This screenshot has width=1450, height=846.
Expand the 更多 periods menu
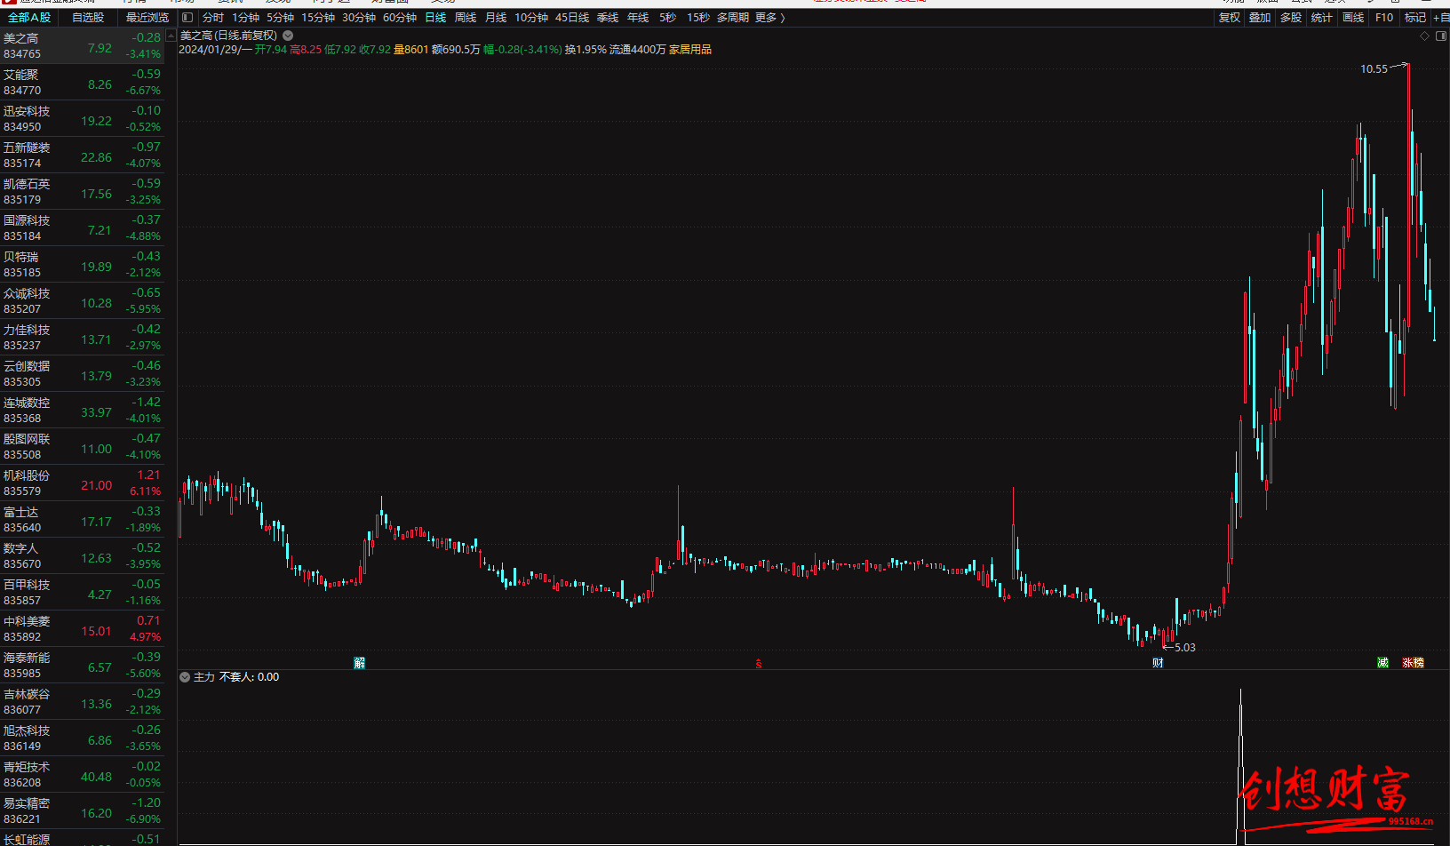770,17
